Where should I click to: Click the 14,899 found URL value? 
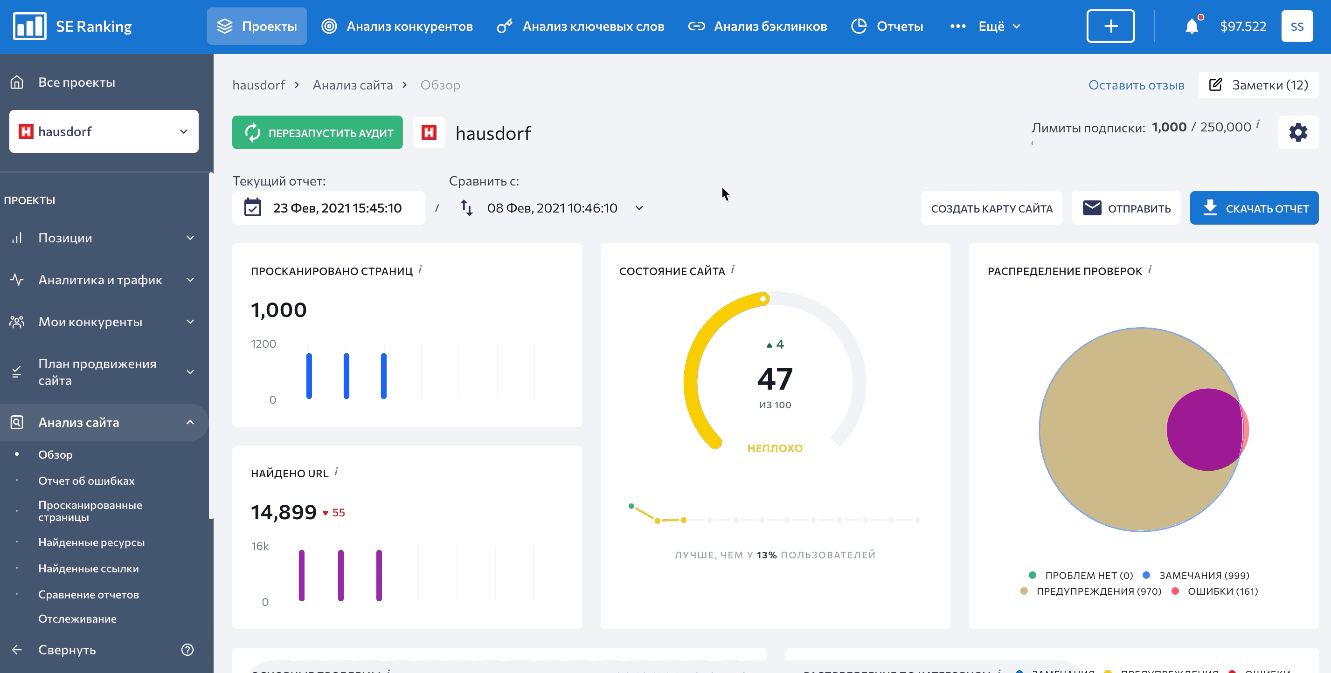click(x=283, y=512)
